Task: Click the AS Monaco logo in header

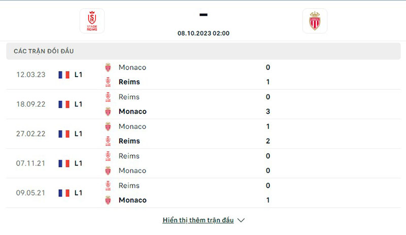Action: pos(315,21)
